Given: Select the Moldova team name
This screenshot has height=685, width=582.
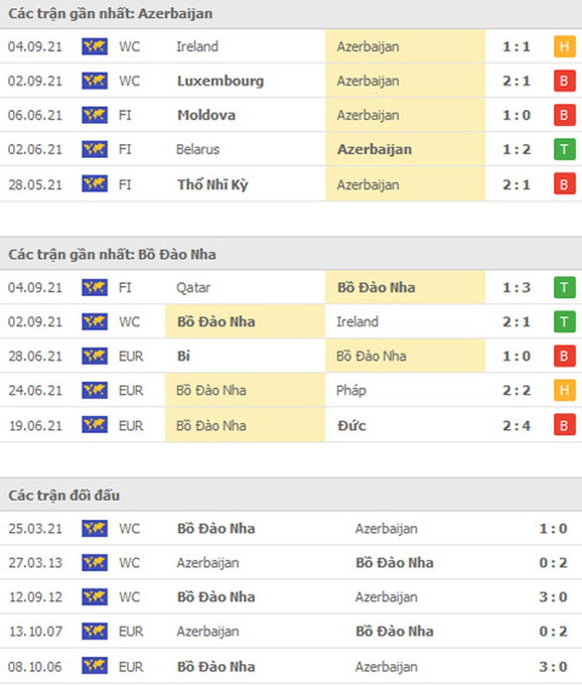Looking at the screenshot, I should (207, 115).
